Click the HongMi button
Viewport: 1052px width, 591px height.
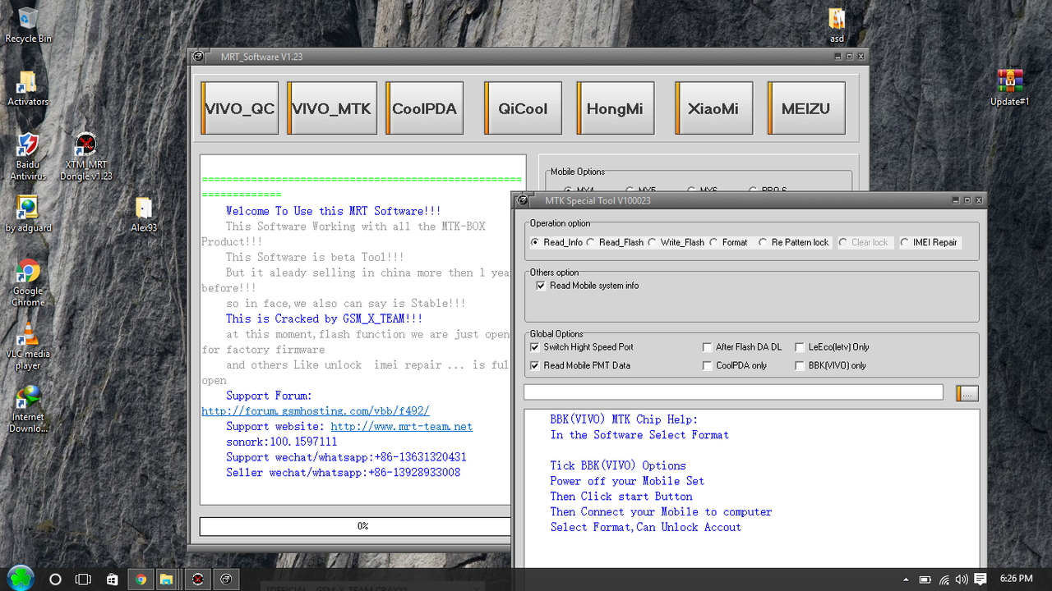click(615, 108)
